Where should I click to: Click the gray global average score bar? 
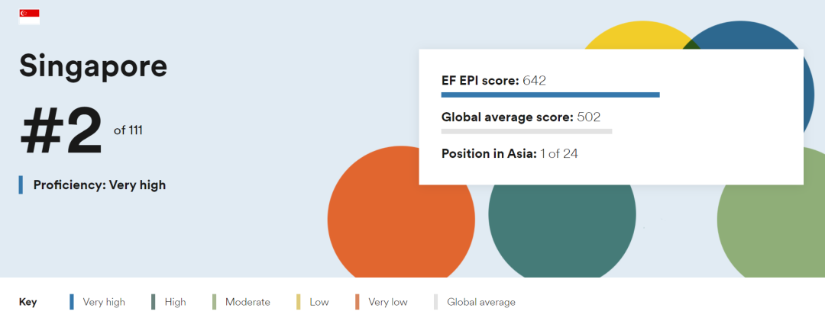pos(526,131)
